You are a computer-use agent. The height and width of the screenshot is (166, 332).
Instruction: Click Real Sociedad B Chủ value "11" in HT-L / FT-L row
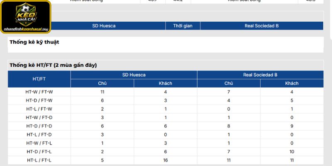tap(229, 160)
